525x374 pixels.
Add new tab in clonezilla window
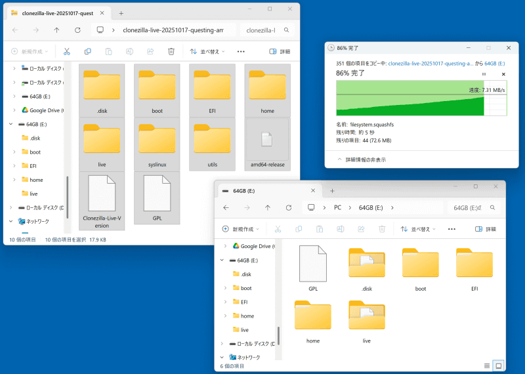(121, 13)
